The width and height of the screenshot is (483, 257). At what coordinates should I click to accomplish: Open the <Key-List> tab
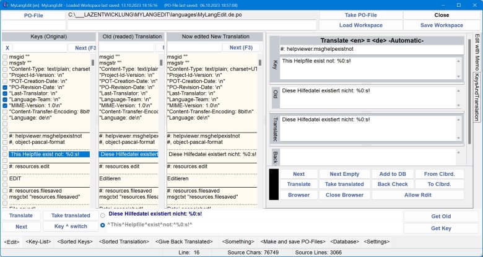coord(43,242)
